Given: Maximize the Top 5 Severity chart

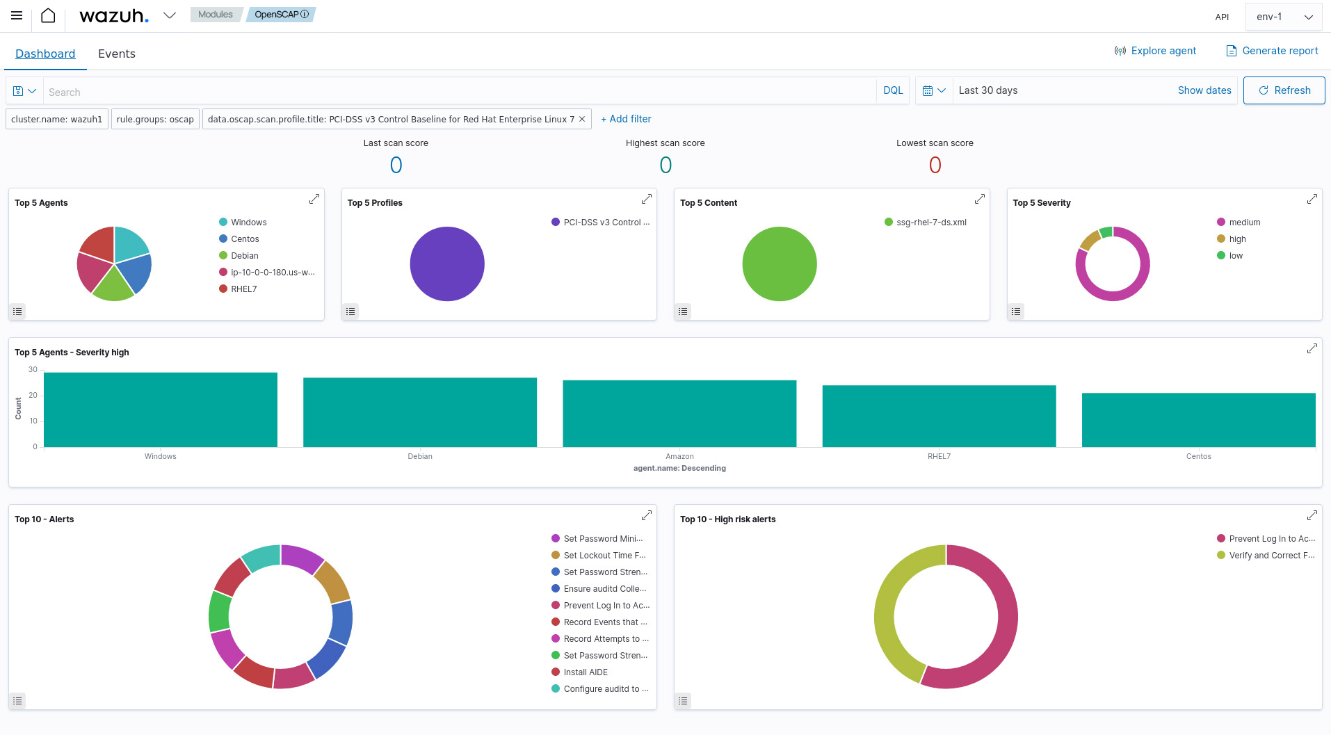Looking at the screenshot, I should point(1312,199).
